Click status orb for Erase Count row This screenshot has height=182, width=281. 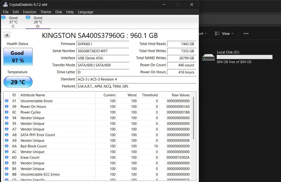point(7,157)
